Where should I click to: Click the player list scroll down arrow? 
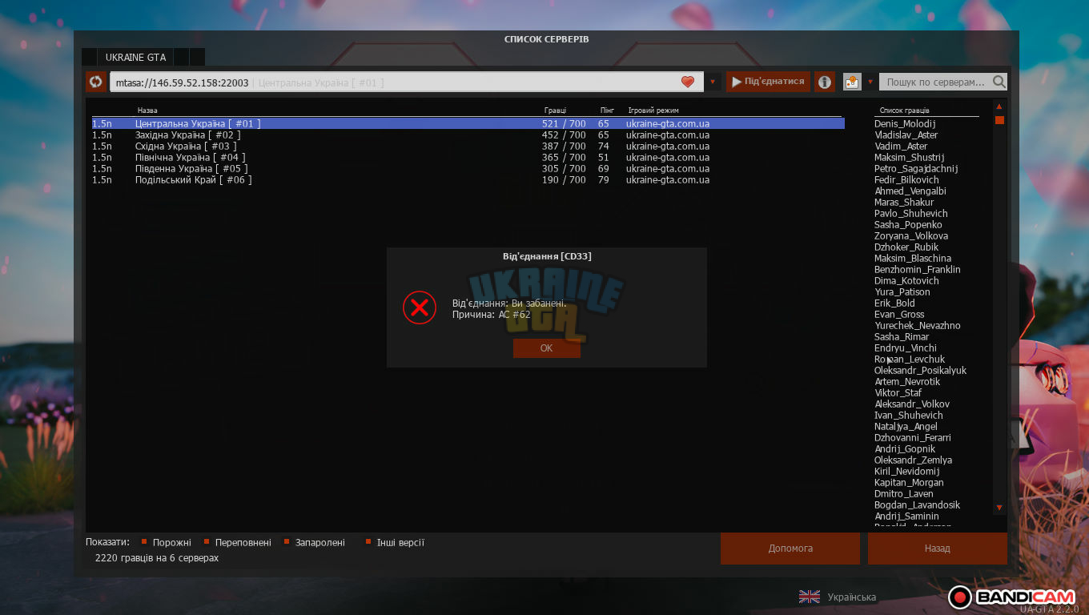pos(999,508)
